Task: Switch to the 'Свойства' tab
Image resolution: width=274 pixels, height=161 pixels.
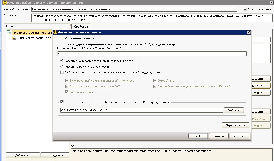Action: pyautogui.click(x=81, y=26)
